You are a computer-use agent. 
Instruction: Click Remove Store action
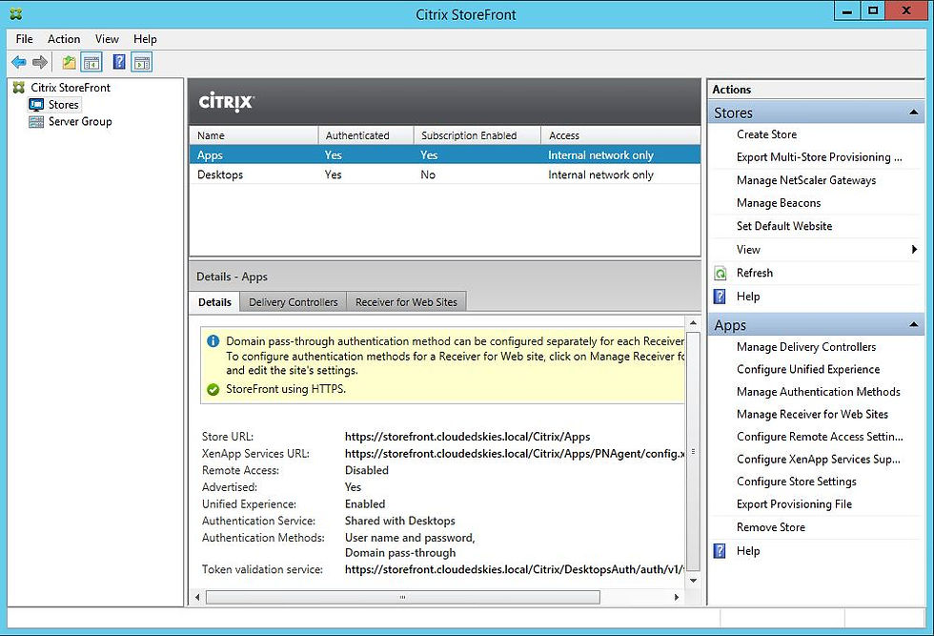click(771, 527)
